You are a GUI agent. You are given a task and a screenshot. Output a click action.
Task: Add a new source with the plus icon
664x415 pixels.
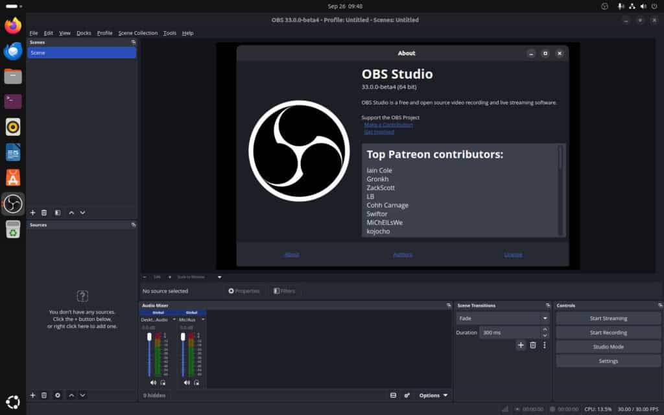pyautogui.click(x=32, y=395)
